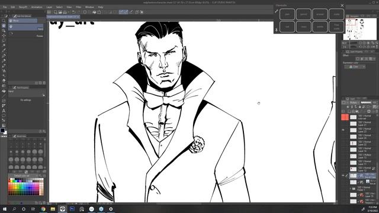Image resolution: width=379 pixels, height=213 pixels.
Task: Expand Folder 1 in layer list
Action: click(x=351, y=188)
